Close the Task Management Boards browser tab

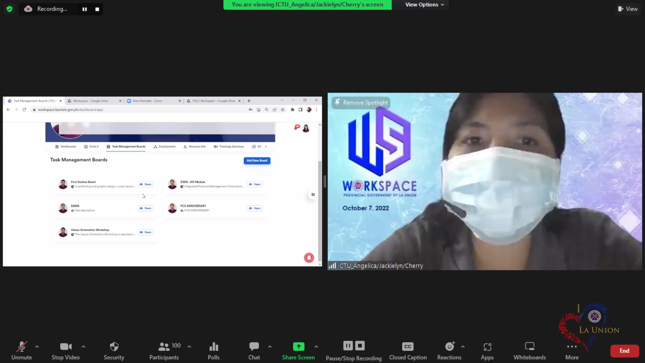(61, 101)
